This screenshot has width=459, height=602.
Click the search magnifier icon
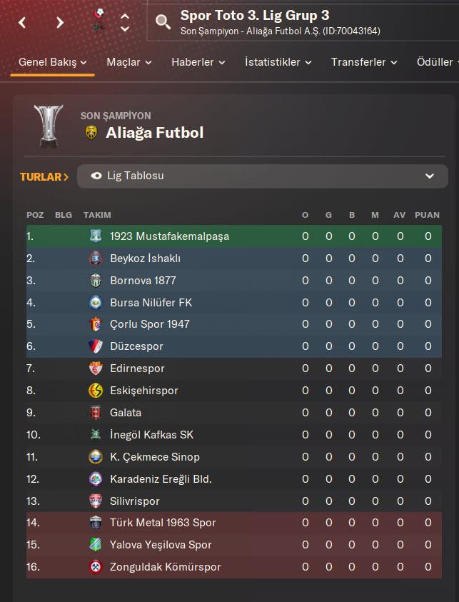(163, 21)
